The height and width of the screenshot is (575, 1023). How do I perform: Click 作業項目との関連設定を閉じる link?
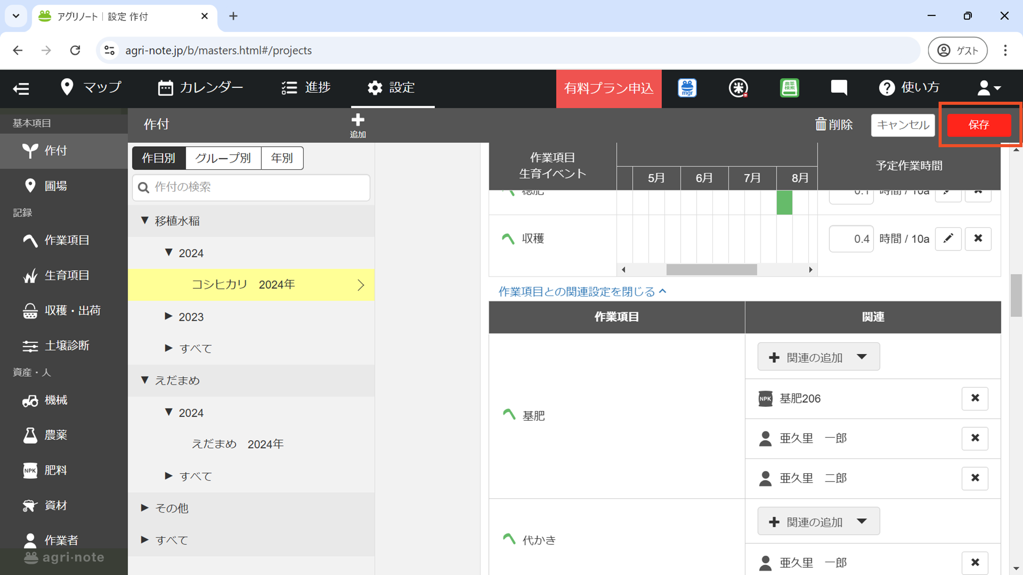pos(583,291)
